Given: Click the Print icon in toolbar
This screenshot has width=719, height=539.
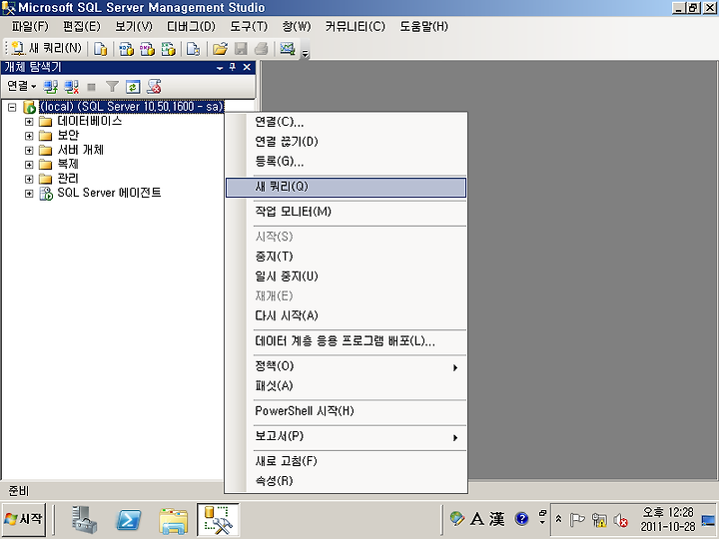Looking at the screenshot, I should (x=262, y=49).
